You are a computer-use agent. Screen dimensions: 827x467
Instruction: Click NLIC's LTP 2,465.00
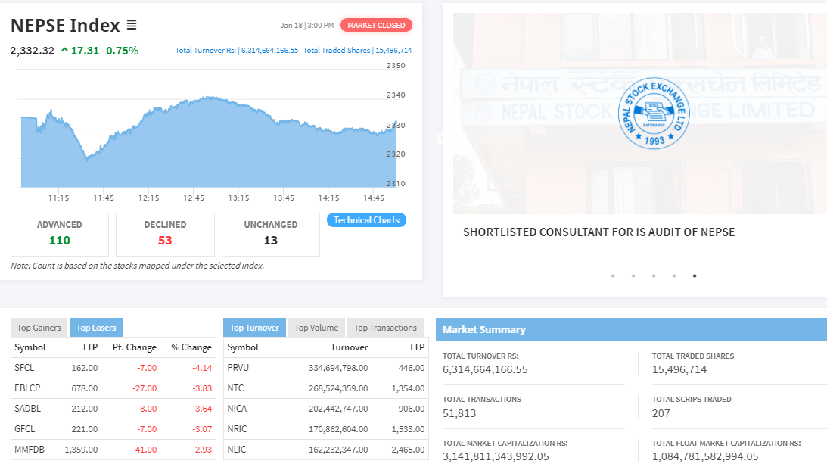pyautogui.click(x=409, y=450)
